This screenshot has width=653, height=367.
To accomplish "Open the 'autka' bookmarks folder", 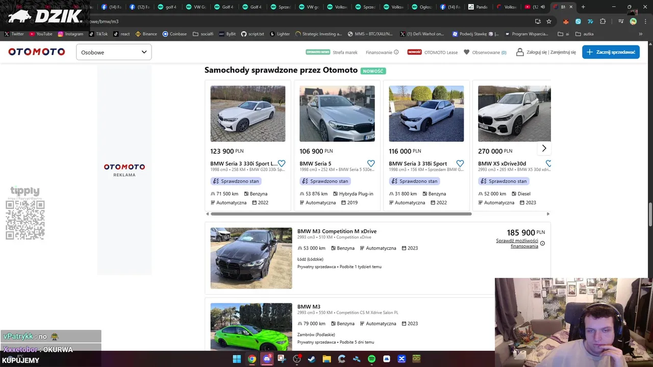I will [585, 34].
